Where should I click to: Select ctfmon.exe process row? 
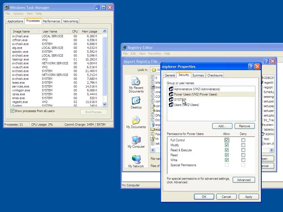click(x=56, y=40)
